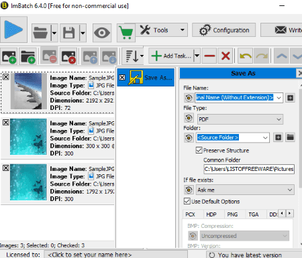Click the plus tag button next to File Name
302x258 pixels.
coord(290,98)
